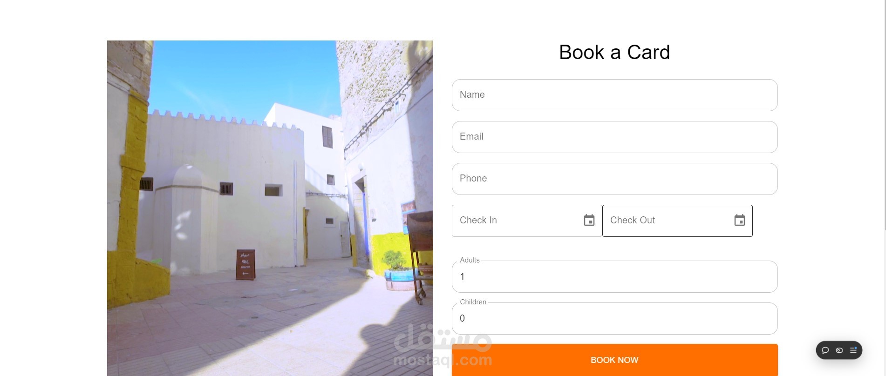Image resolution: width=886 pixels, height=376 pixels.
Task: Click the white courtyard photo
Action: pyautogui.click(x=270, y=208)
